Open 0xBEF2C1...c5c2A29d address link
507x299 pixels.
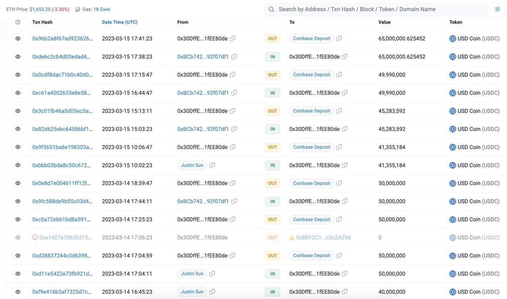pyautogui.click(x=324, y=237)
